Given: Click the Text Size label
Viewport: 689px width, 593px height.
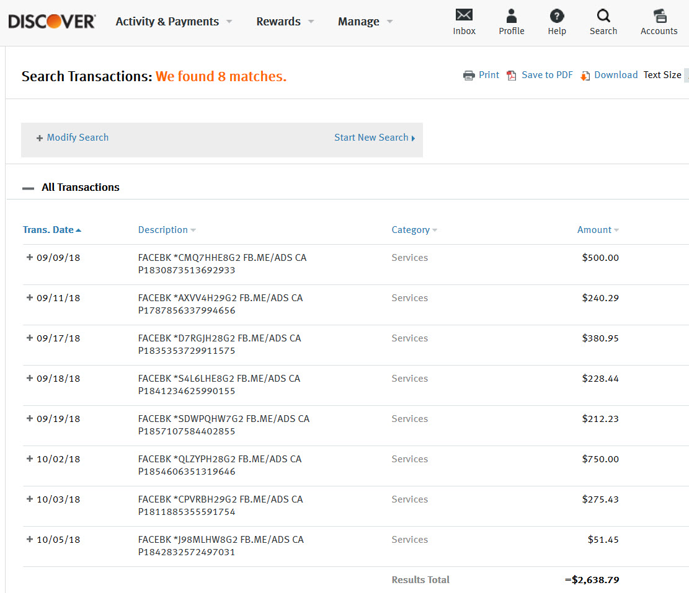Looking at the screenshot, I should point(662,75).
